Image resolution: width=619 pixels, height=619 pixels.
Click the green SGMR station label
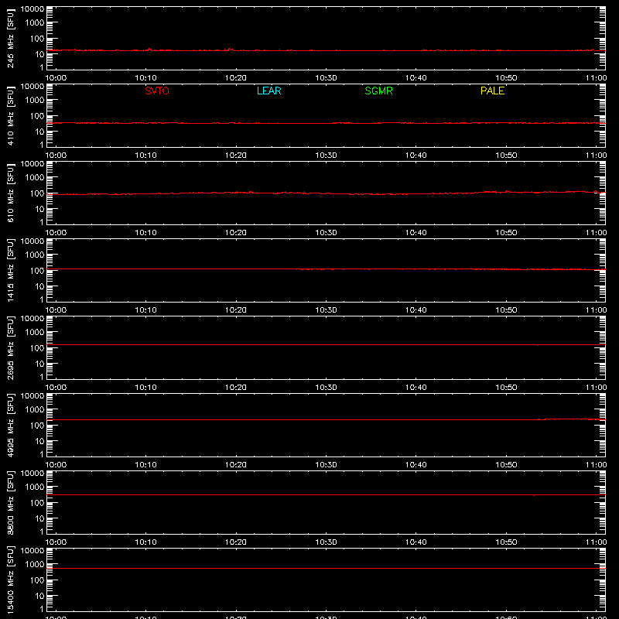[x=378, y=91]
